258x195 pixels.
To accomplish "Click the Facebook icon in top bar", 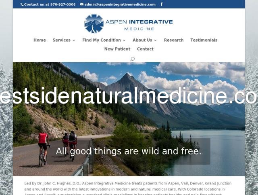I will (162, 4).
